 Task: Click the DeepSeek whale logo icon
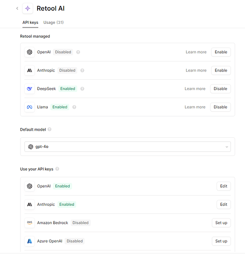click(29, 89)
